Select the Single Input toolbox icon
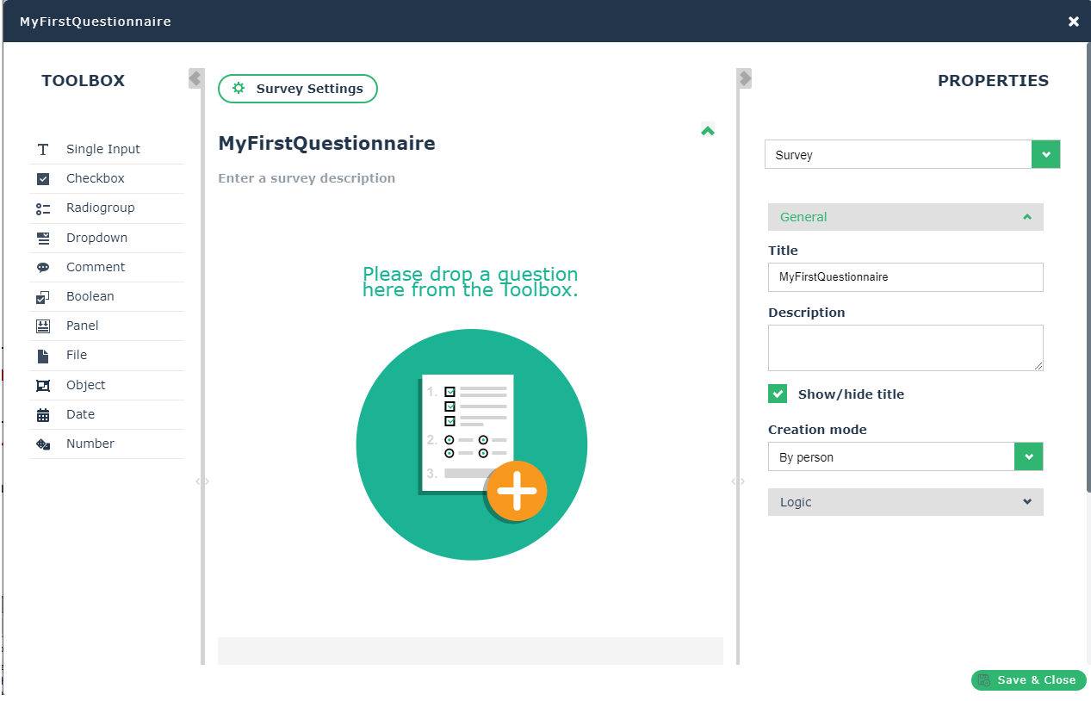Viewport: 1091px width, 701px height. click(43, 150)
